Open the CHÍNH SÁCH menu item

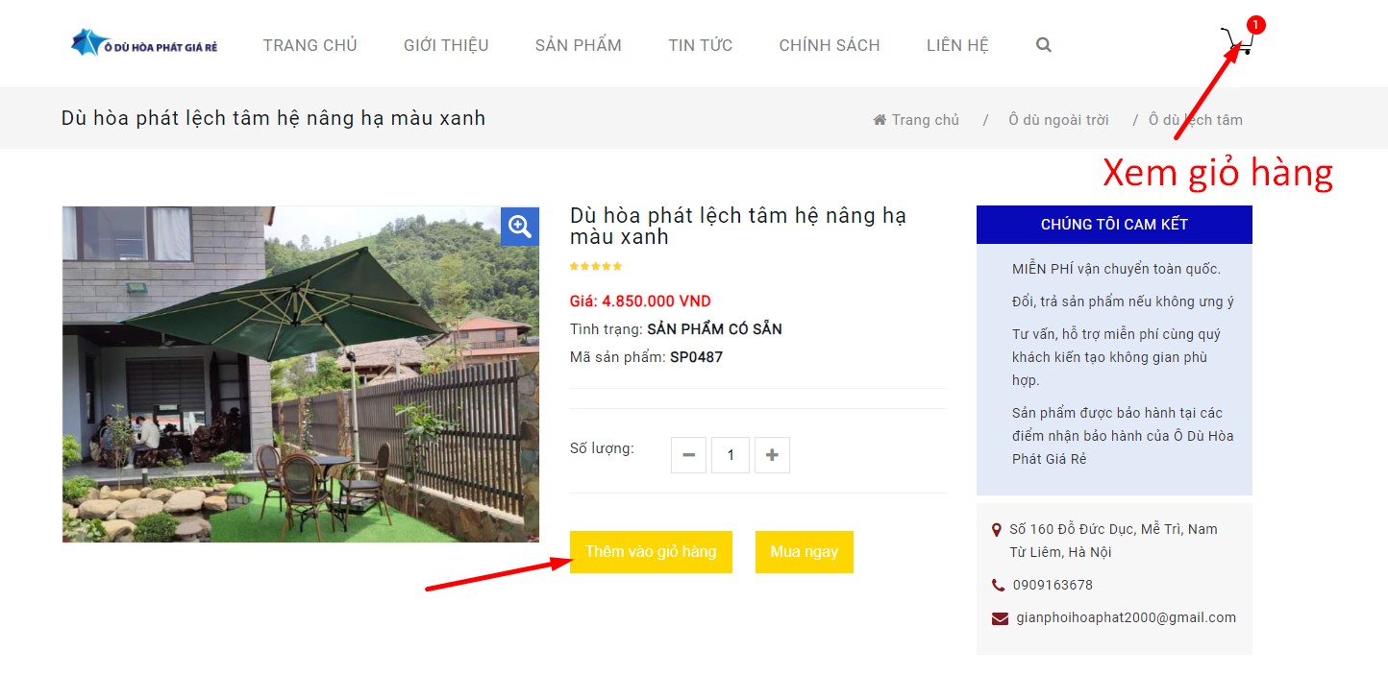click(x=830, y=45)
